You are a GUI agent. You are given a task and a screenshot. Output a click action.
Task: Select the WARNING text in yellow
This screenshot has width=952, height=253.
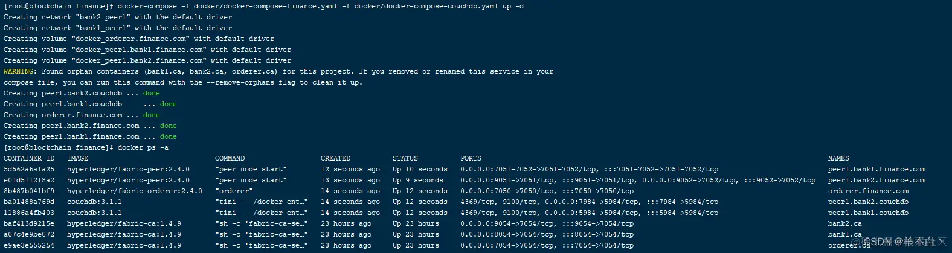pyautogui.click(x=19, y=71)
